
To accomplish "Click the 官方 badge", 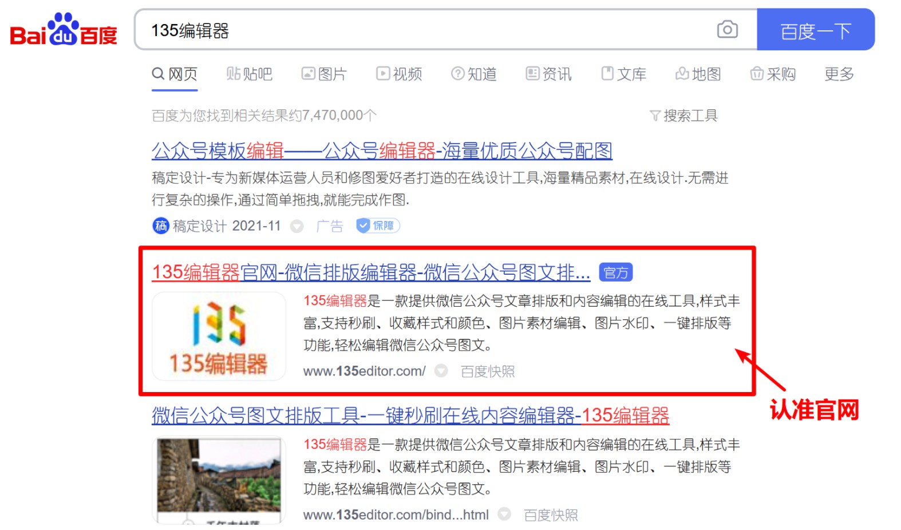I will coord(616,272).
